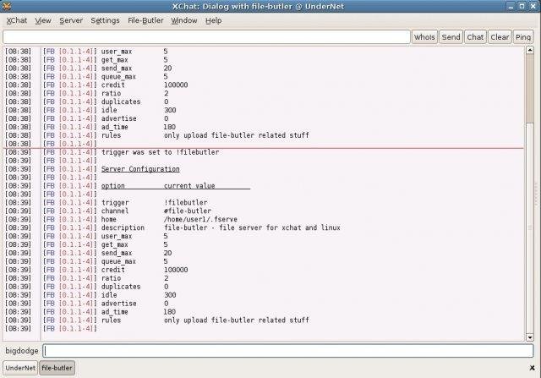Click the 08:38 'idle' value 300
Screen dimensions: 541x378
click(170, 110)
